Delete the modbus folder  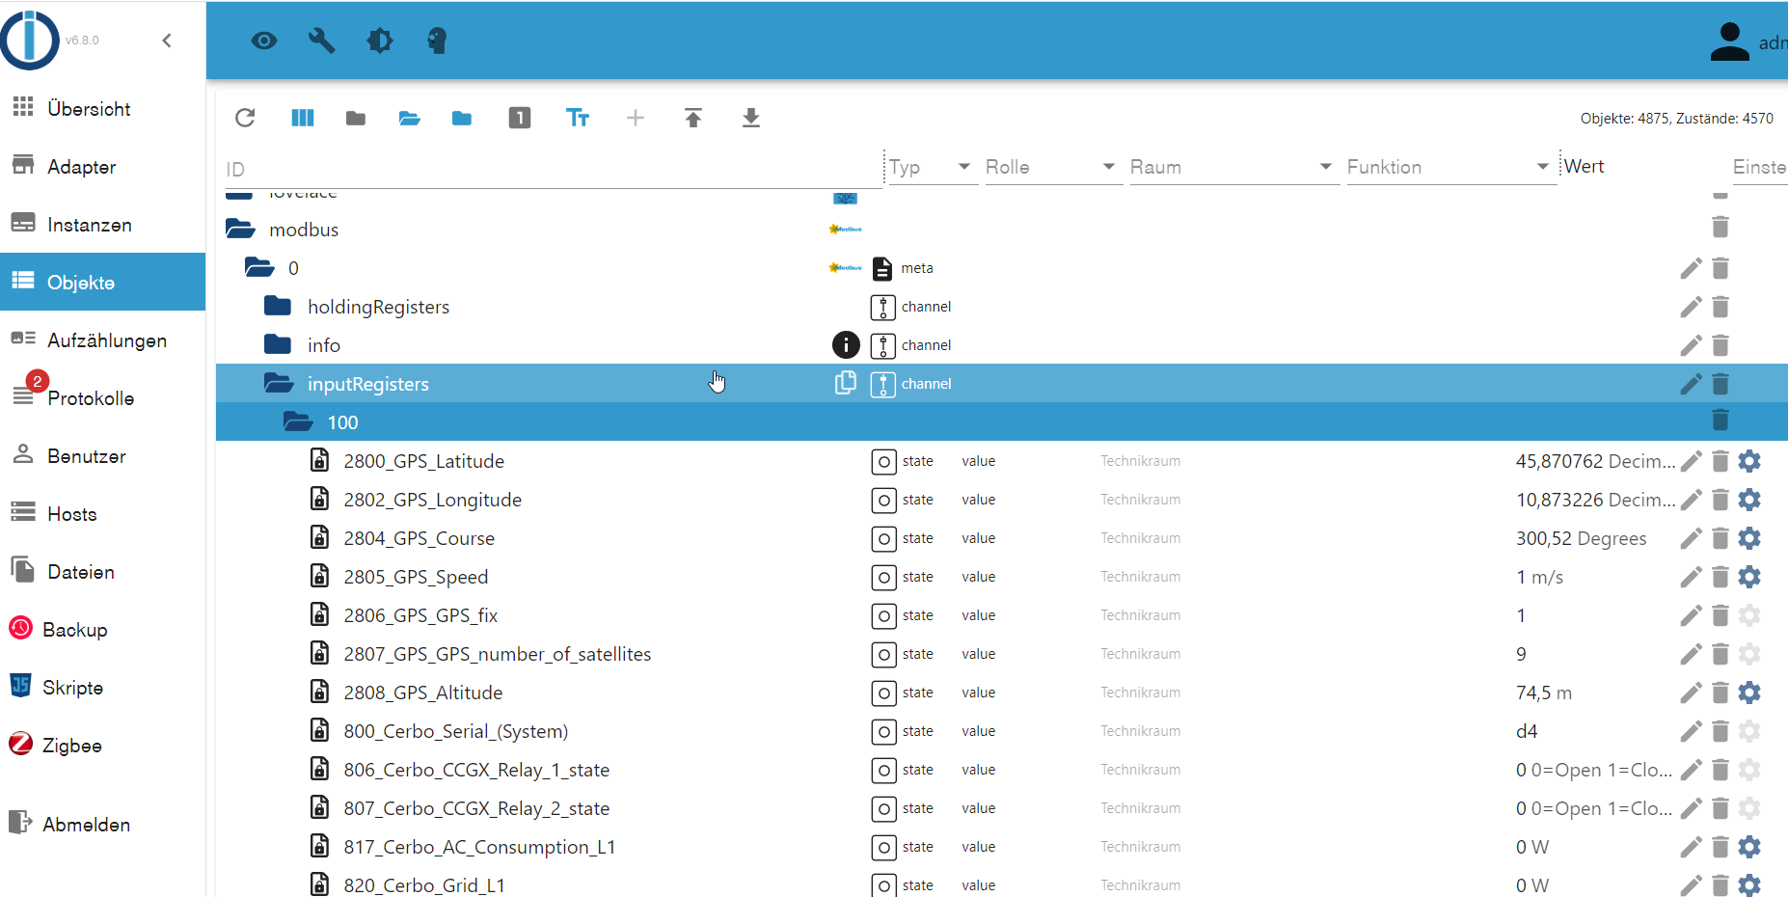point(1720,227)
